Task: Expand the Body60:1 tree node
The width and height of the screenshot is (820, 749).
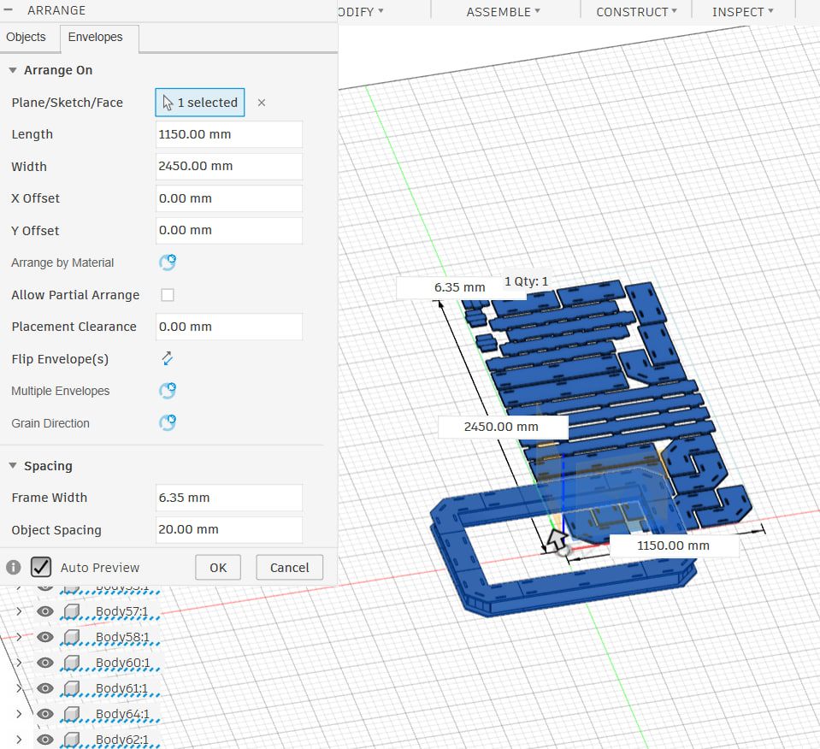Action: (x=19, y=662)
